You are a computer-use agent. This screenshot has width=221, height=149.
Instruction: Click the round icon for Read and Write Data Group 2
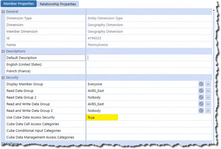[x=201, y=110]
